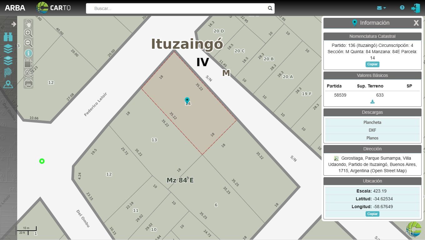
Task: Click the Latitud value -34.62534
Action: click(383, 199)
